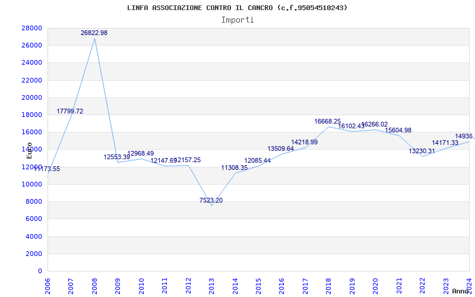
Task: Select the x-axis year 2020
Action: (x=376, y=286)
